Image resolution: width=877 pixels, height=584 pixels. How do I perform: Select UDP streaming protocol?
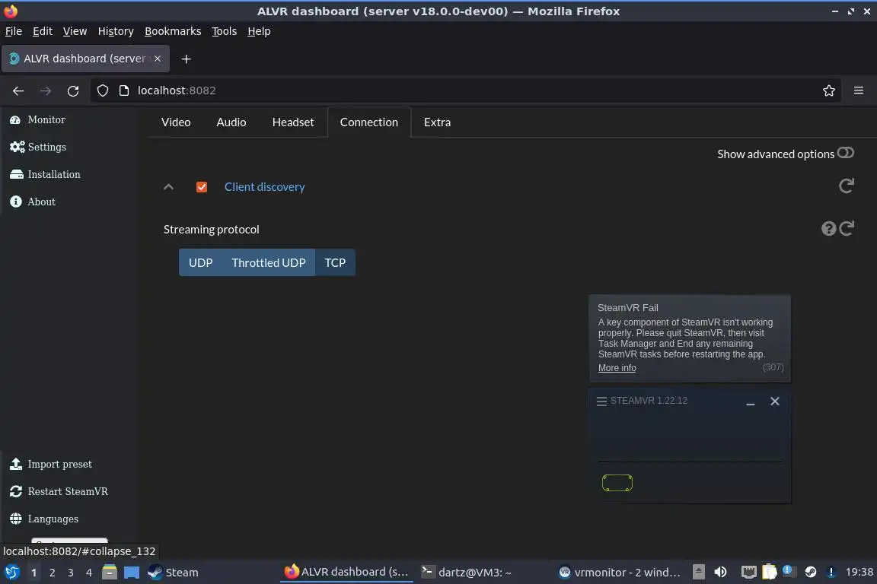click(200, 262)
